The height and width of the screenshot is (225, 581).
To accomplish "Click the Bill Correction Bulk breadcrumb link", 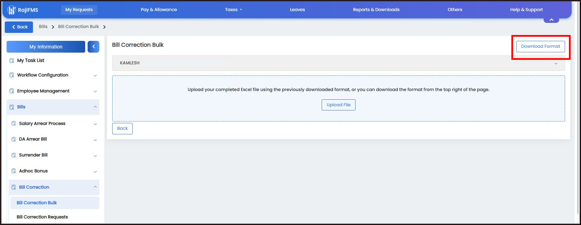I will [x=78, y=27].
